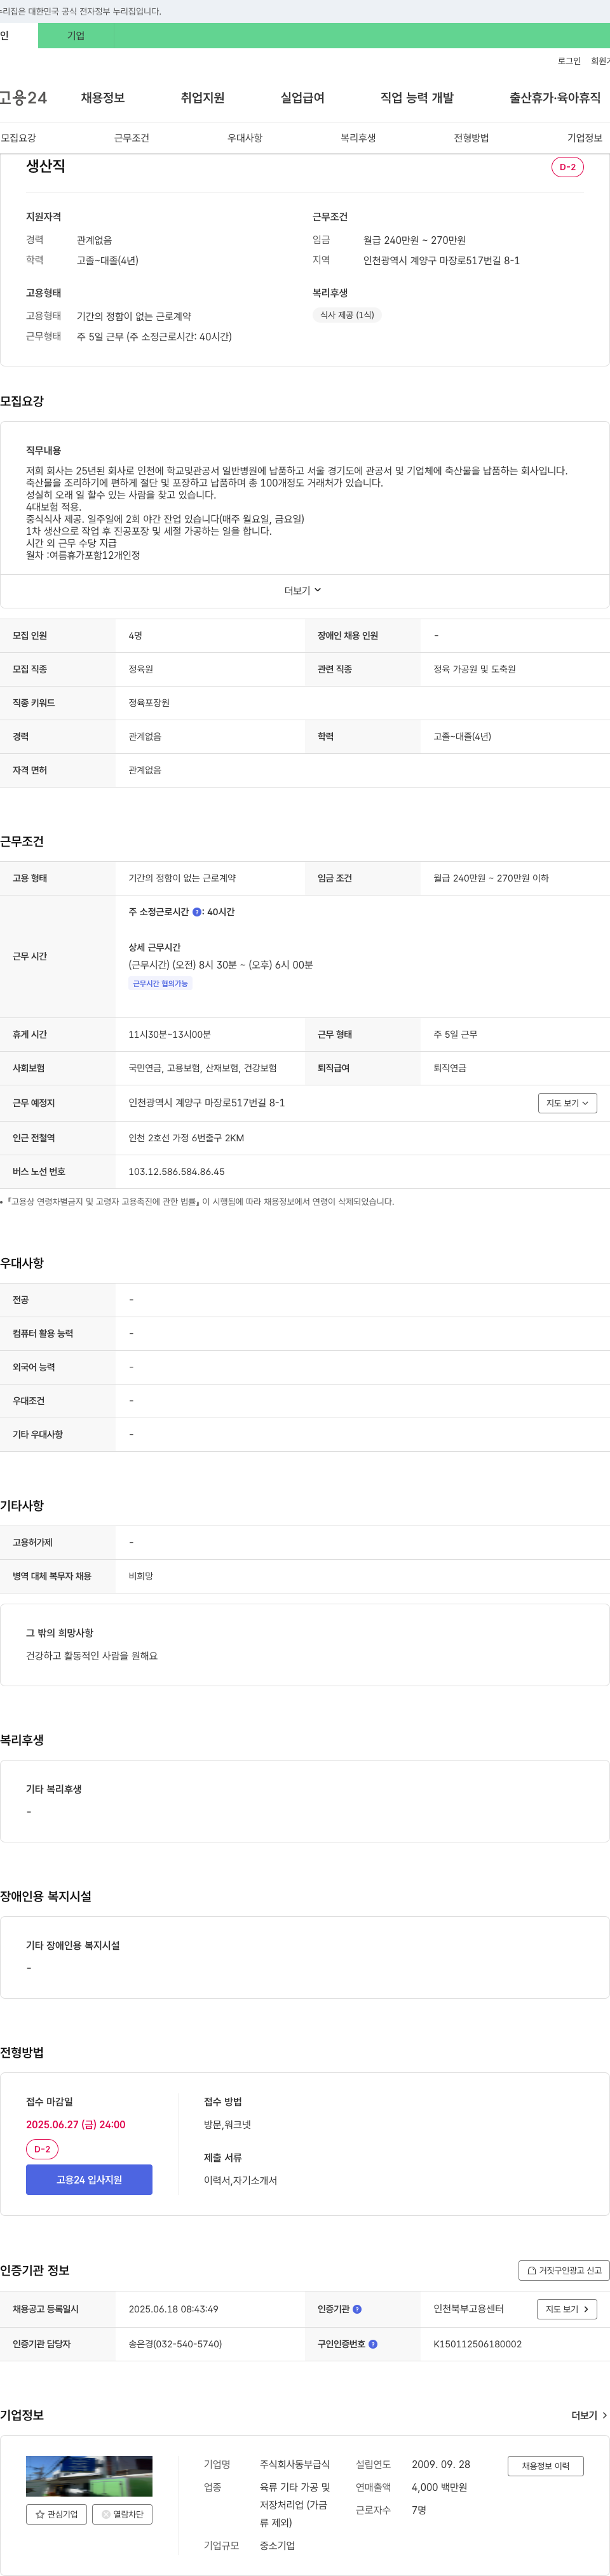The image size is (610, 2576).
Task: Select 생산직 job title heading
Action: click(46, 166)
